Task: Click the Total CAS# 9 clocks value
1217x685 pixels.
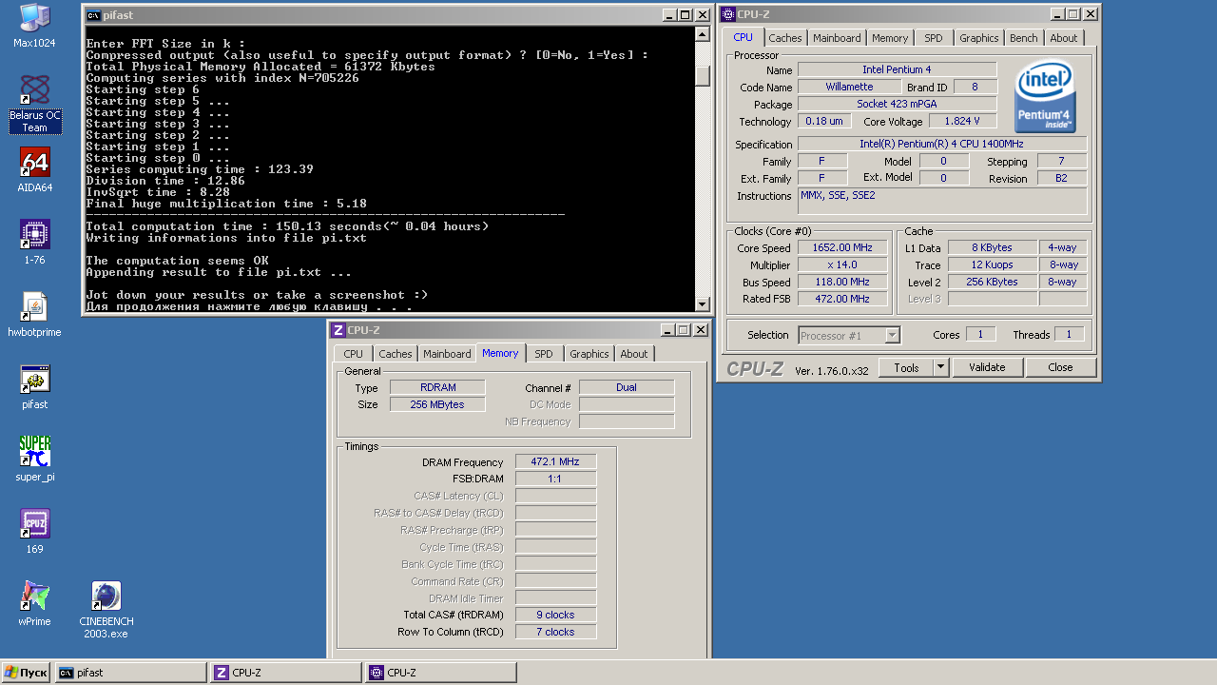Action: tap(556, 615)
